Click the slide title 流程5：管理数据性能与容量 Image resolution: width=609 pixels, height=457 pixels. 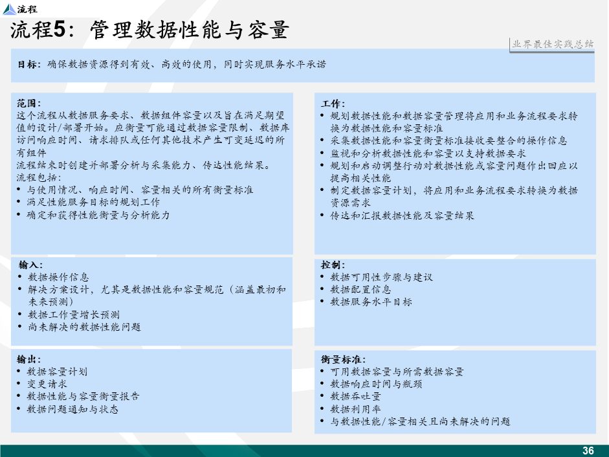click(150, 30)
